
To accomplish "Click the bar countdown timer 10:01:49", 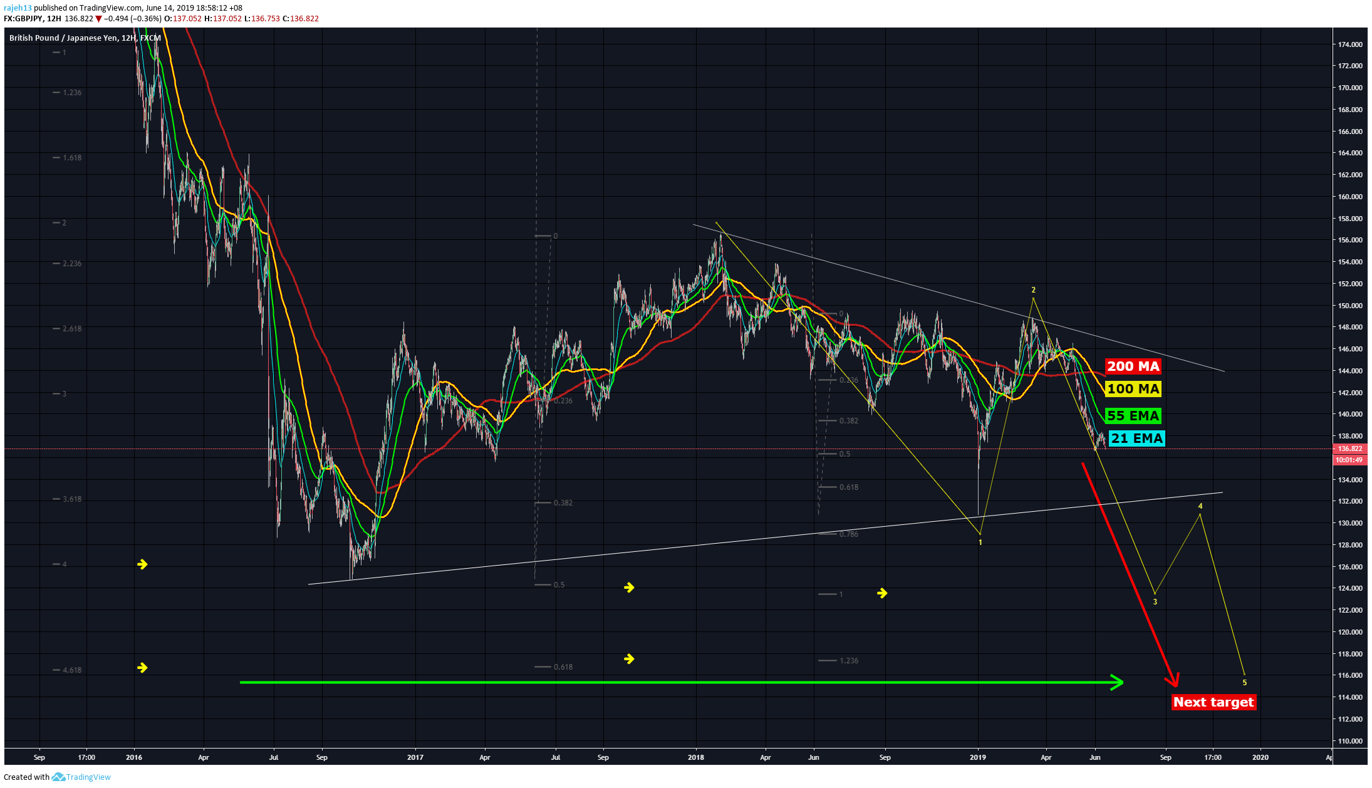I will (1349, 460).
